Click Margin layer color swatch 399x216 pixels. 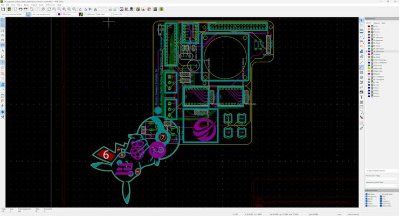[369, 74]
